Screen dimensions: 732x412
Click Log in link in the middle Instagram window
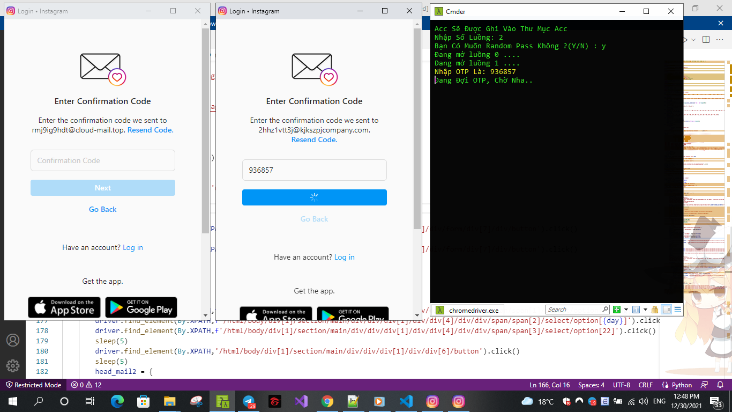345,257
